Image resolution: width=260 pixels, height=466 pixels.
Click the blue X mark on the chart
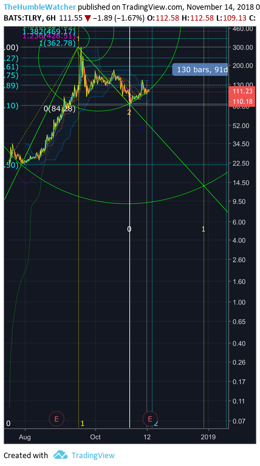click(x=142, y=129)
